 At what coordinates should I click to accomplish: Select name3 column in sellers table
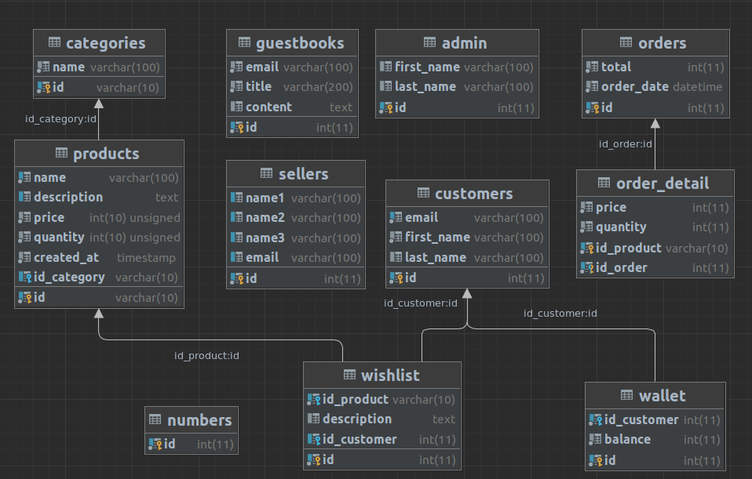click(x=296, y=238)
